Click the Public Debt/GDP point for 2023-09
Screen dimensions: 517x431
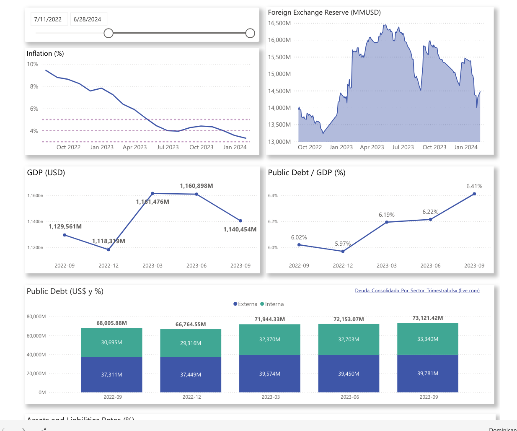(474, 194)
